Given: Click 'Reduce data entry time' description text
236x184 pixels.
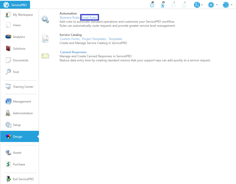Looking at the screenshot, I should point(135,60).
